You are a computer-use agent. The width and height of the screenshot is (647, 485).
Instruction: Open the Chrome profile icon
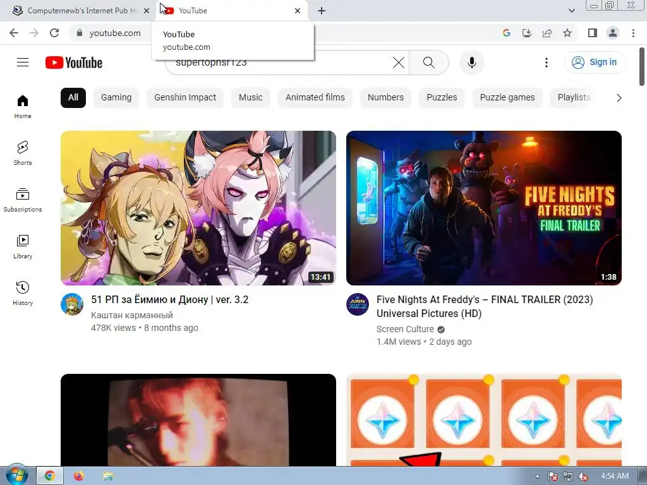tap(613, 33)
